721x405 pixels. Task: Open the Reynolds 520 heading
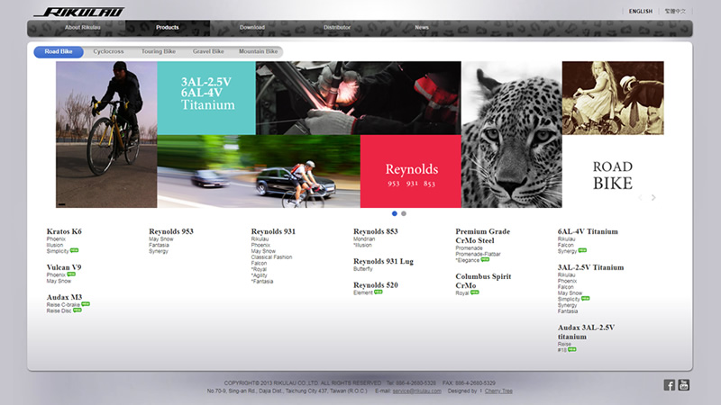point(376,285)
